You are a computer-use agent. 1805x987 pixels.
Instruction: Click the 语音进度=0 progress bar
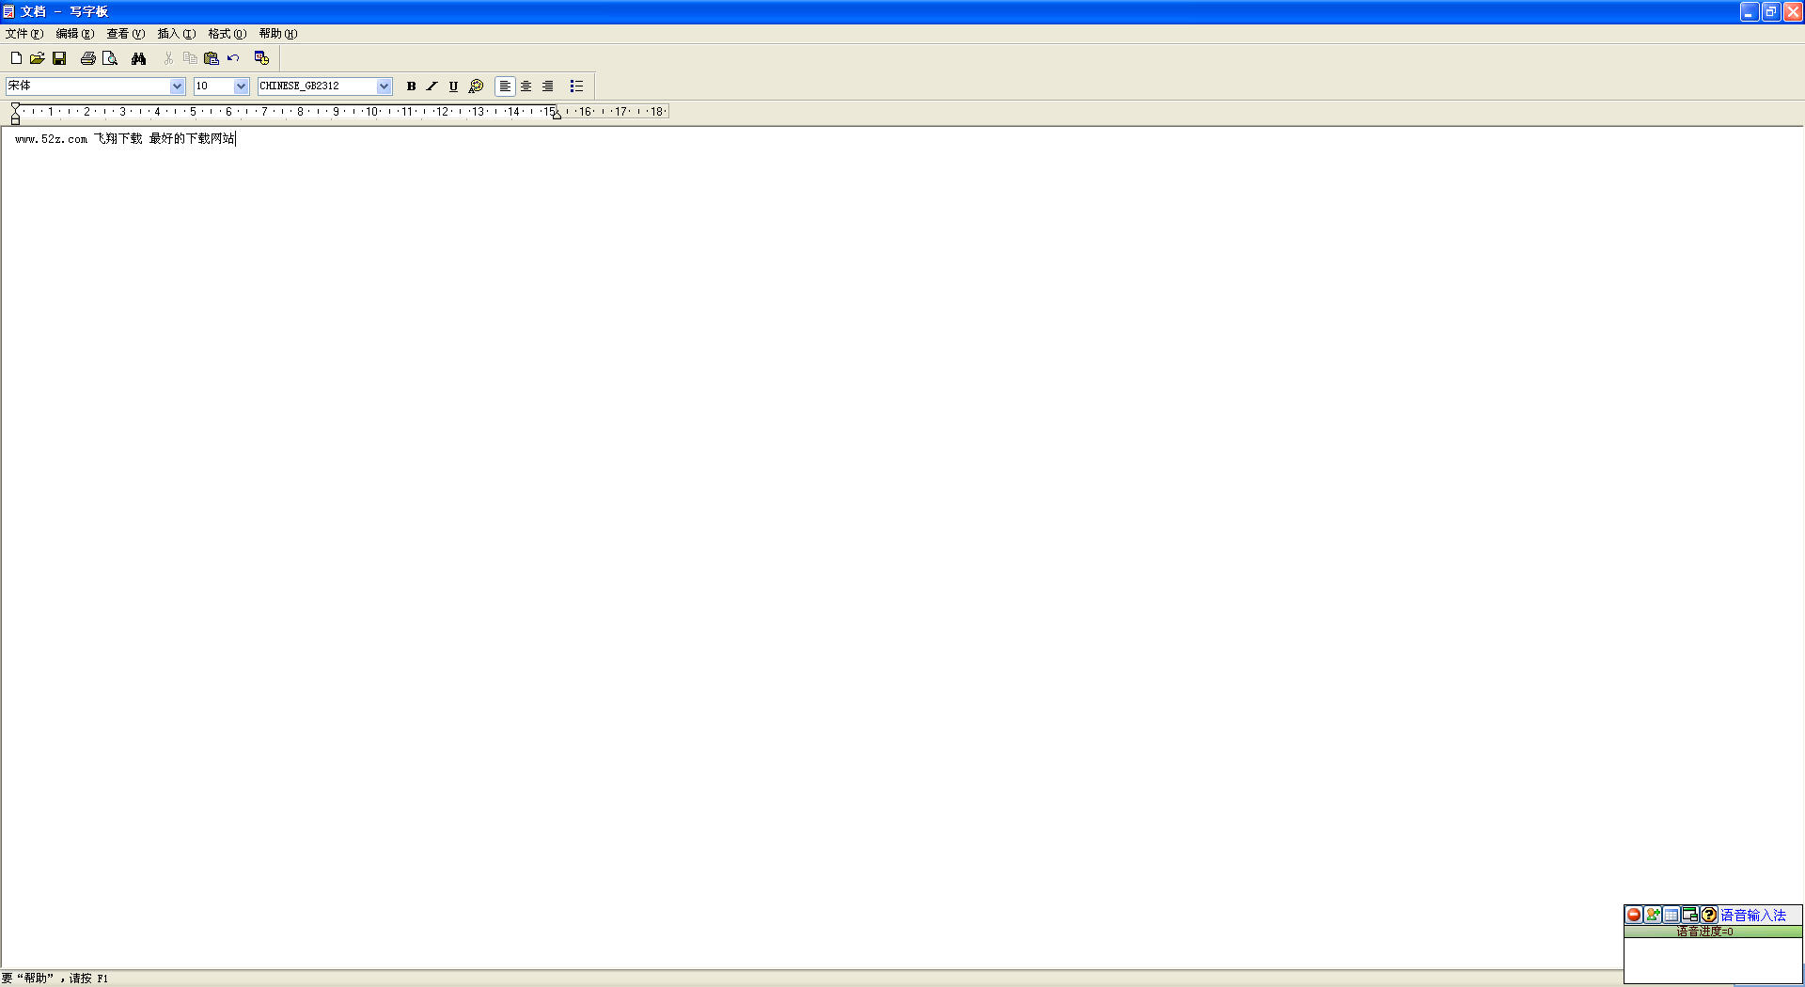point(1713,932)
